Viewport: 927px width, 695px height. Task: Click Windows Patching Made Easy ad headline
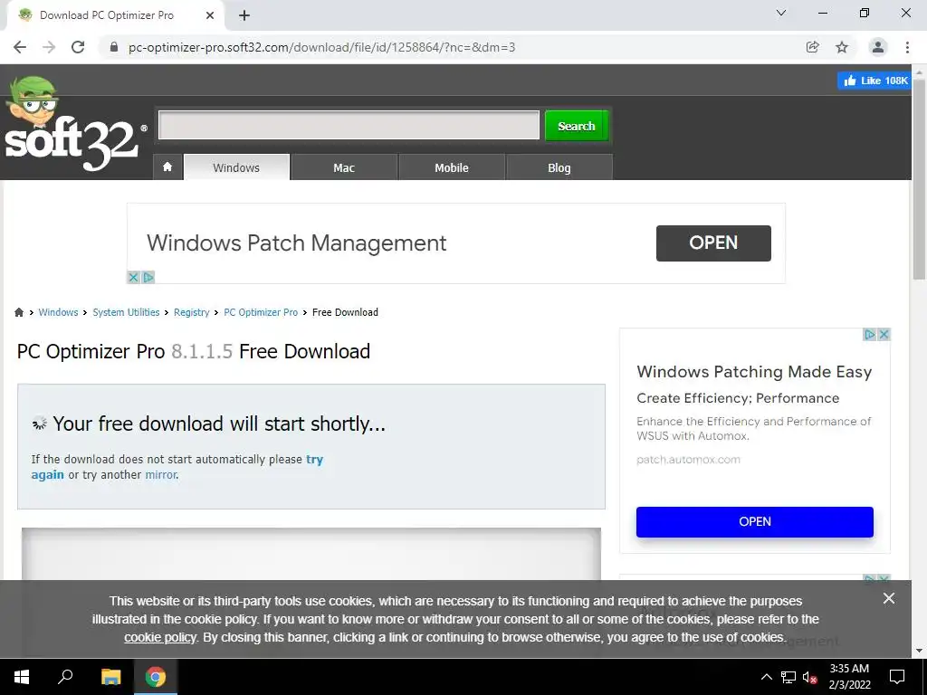point(754,372)
